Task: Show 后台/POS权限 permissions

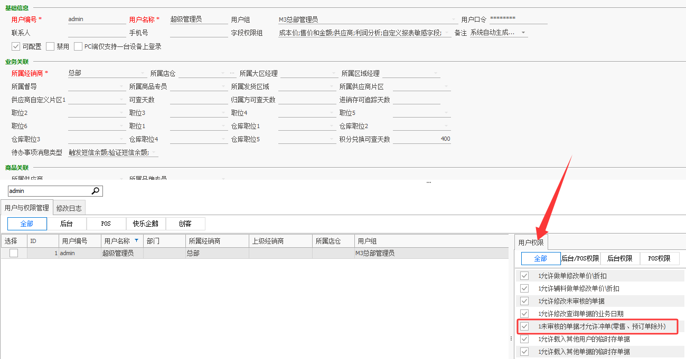Action: coord(580,258)
